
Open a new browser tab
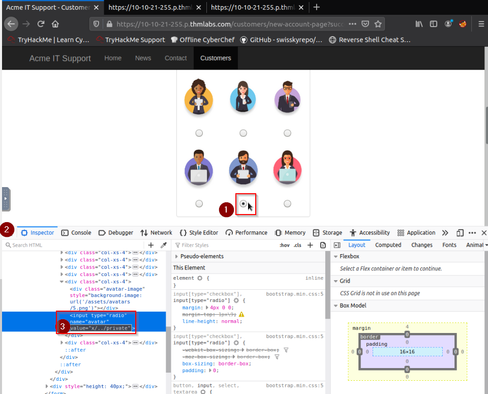tap(317, 7)
